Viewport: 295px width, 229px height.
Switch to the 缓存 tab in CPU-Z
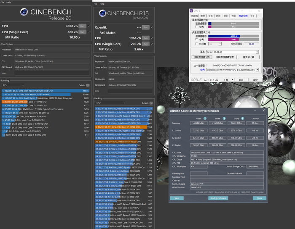coord(203,16)
